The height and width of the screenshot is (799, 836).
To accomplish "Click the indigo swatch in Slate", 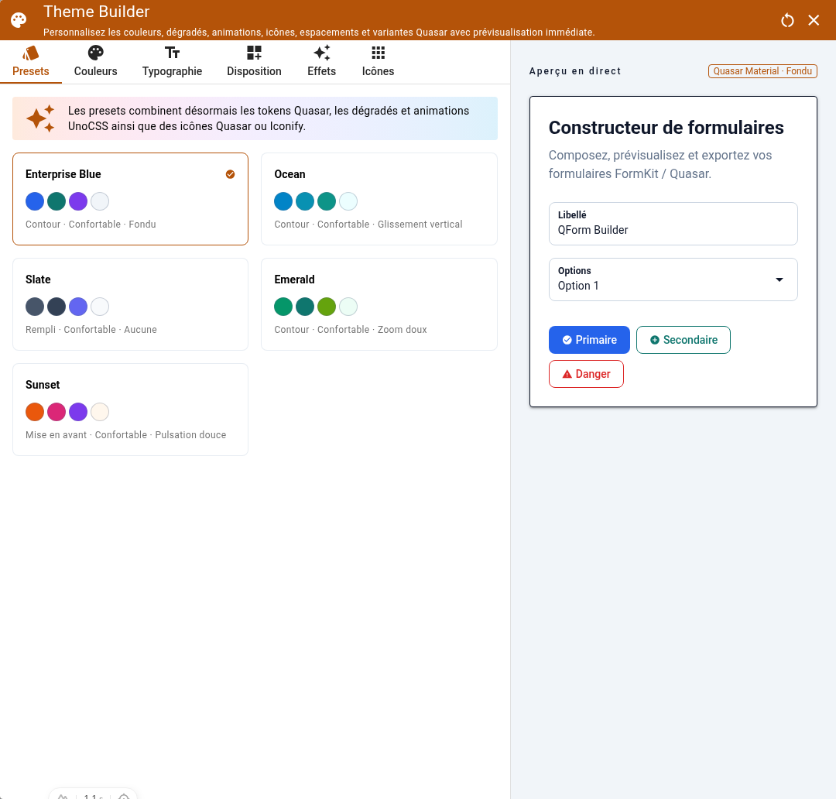I will pos(78,307).
